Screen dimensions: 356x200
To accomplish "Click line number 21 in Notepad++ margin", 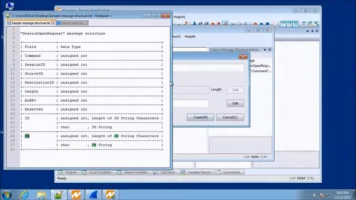I will 12,118.
